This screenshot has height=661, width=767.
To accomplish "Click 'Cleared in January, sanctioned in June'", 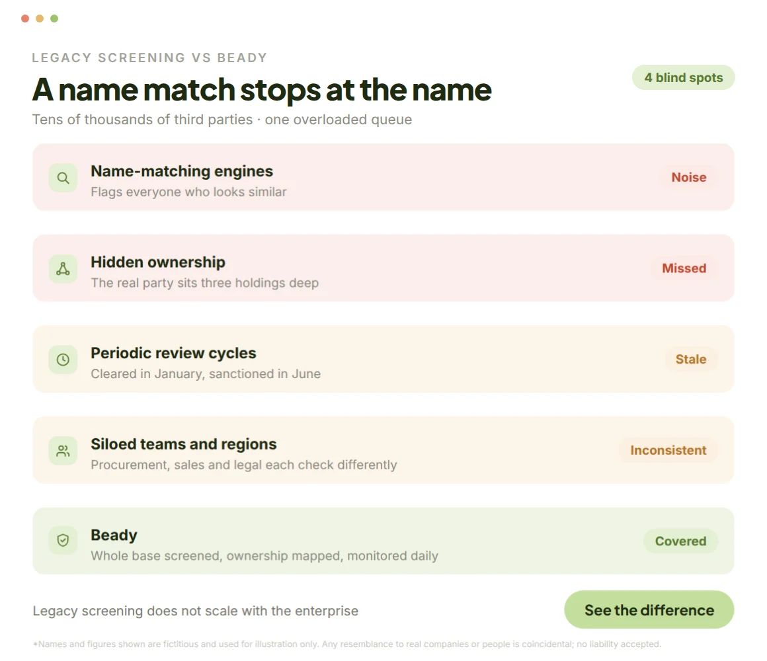I will (x=206, y=374).
